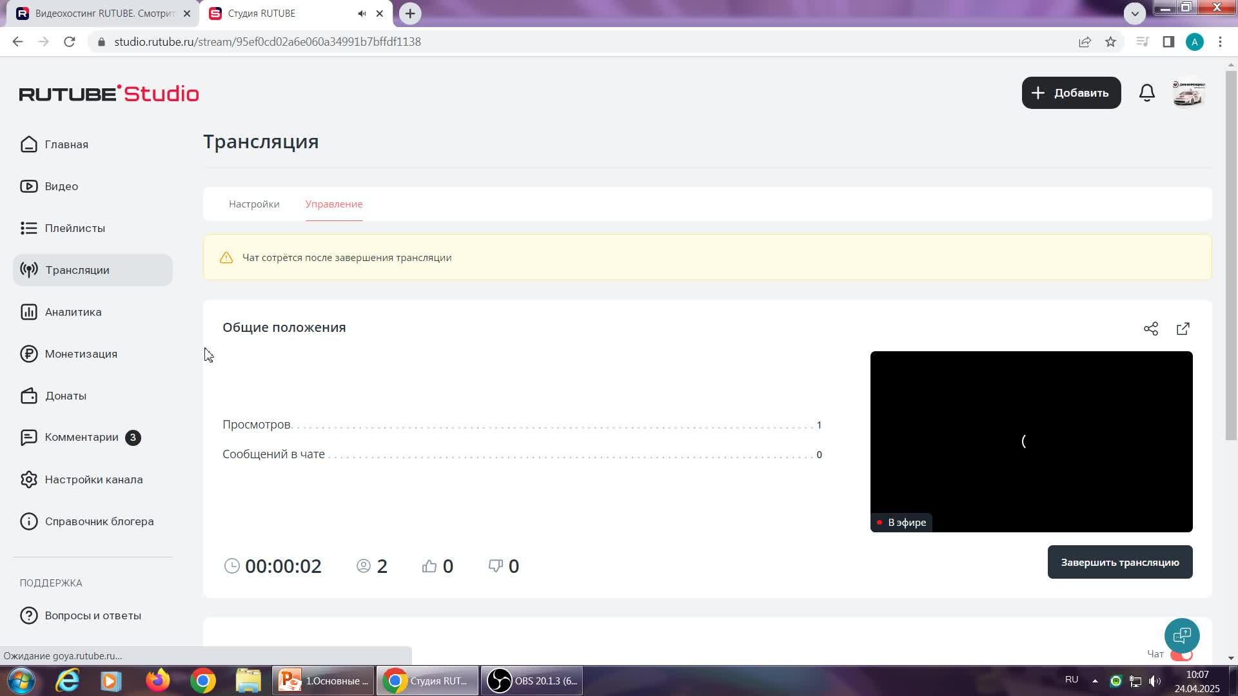Click the channel avatar in header

(x=1188, y=93)
